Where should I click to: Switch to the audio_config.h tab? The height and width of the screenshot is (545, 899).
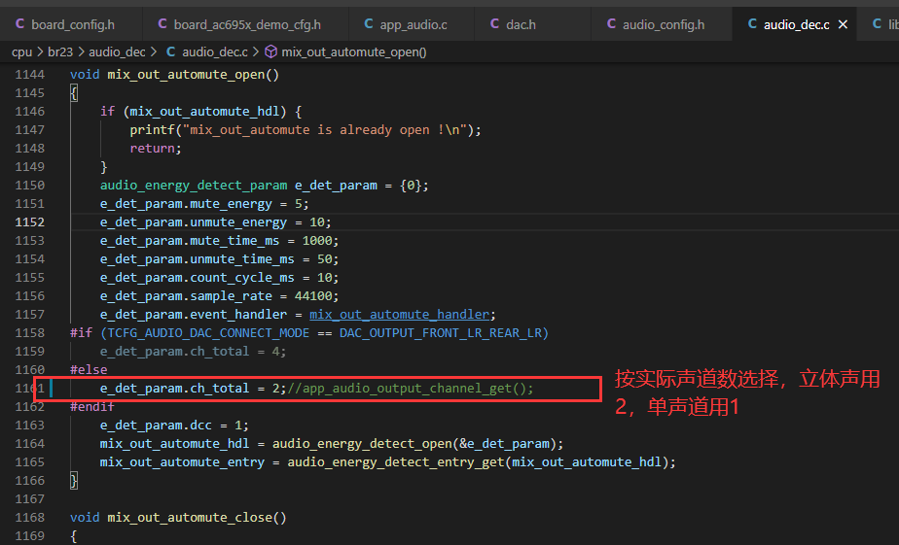click(x=663, y=24)
